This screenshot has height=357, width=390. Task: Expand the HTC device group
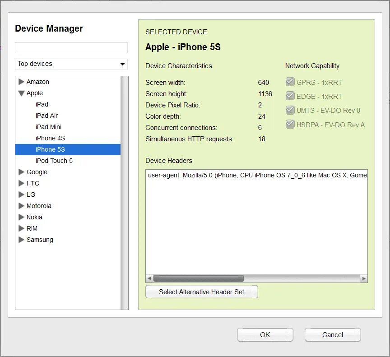(21, 183)
